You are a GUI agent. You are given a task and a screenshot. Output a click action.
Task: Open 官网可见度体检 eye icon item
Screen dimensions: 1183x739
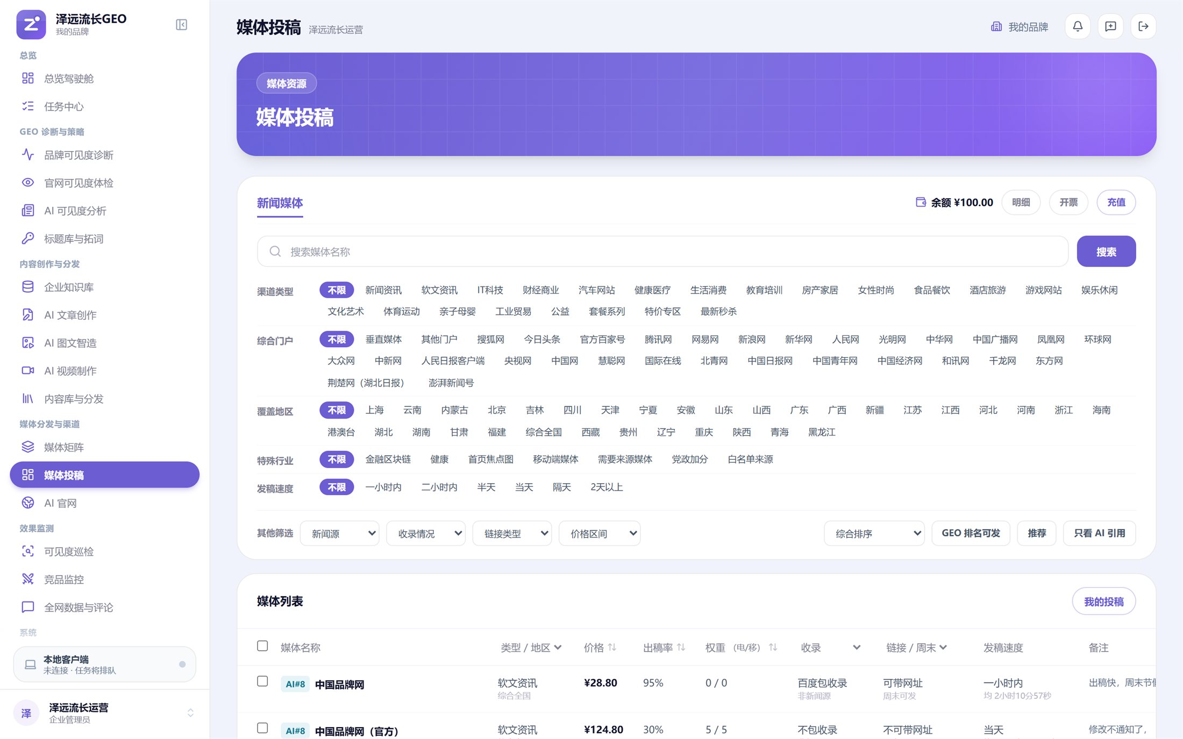(28, 183)
